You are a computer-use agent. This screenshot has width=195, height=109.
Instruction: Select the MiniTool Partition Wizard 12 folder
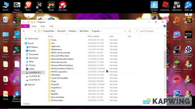pyautogui.click(x=93, y=68)
